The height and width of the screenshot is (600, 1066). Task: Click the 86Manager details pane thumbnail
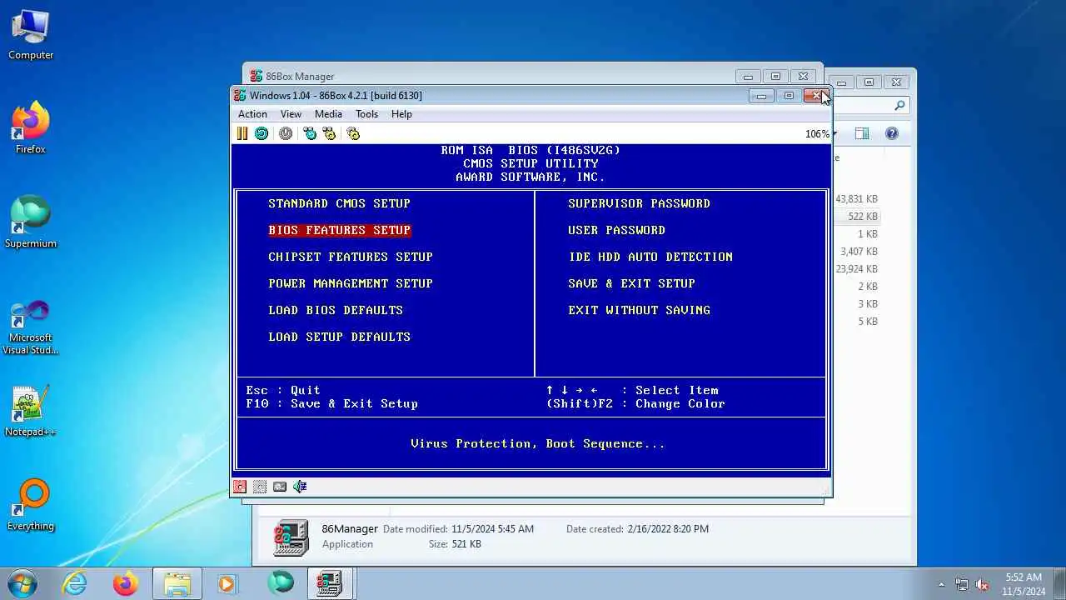[291, 537]
